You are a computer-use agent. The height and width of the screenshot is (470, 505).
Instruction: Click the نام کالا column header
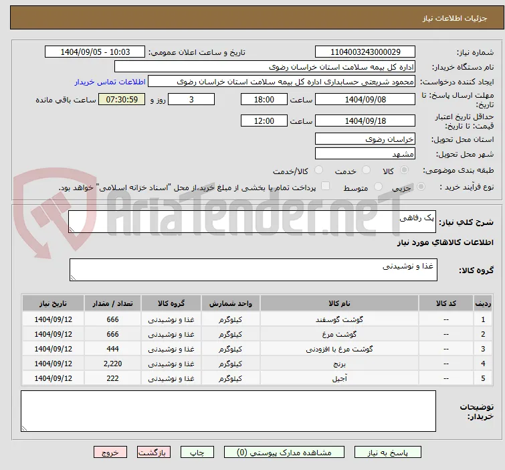click(x=340, y=303)
